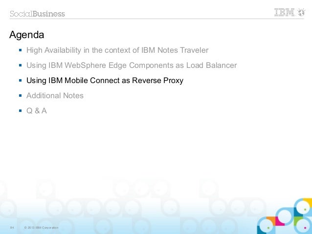This screenshot has height=234, width=312.
Task: Click the slide number 84 in footer
Action: 12,228
